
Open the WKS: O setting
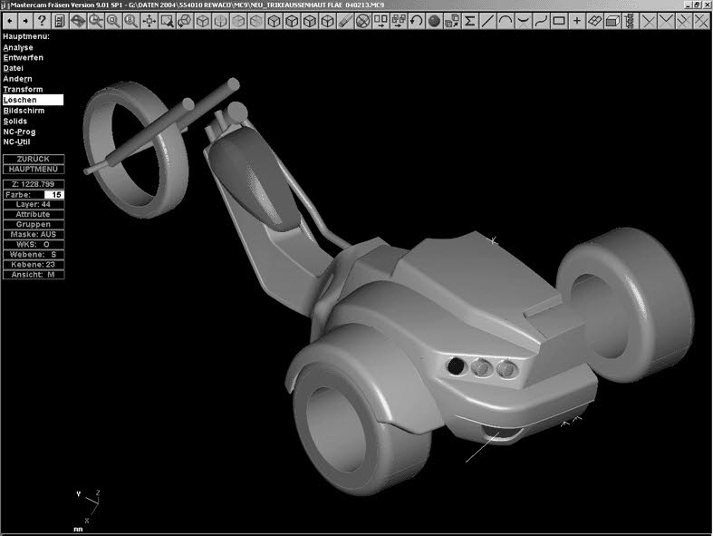pos(34,244)
